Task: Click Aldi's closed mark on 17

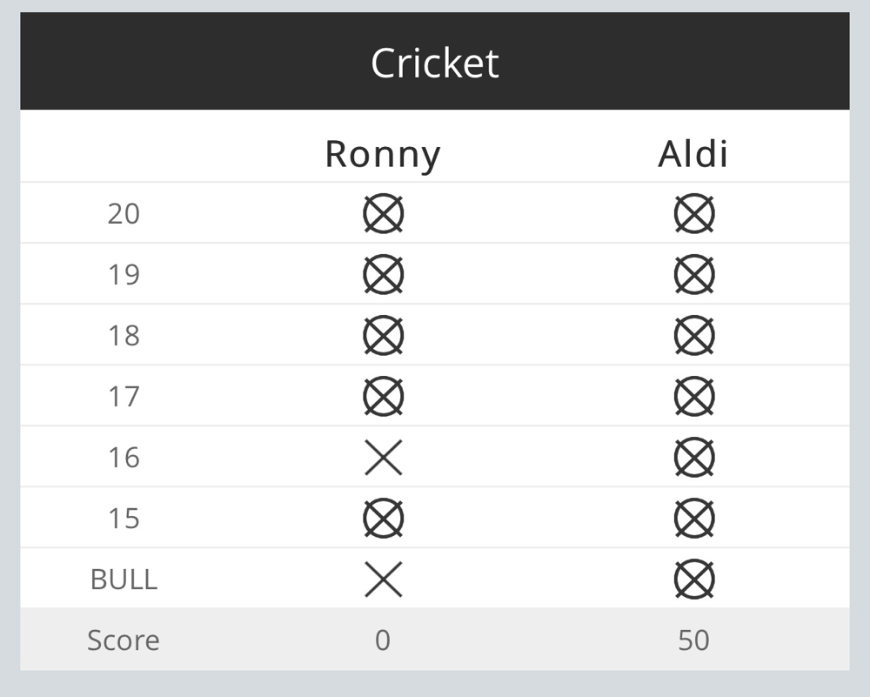Action: point(694,397)
